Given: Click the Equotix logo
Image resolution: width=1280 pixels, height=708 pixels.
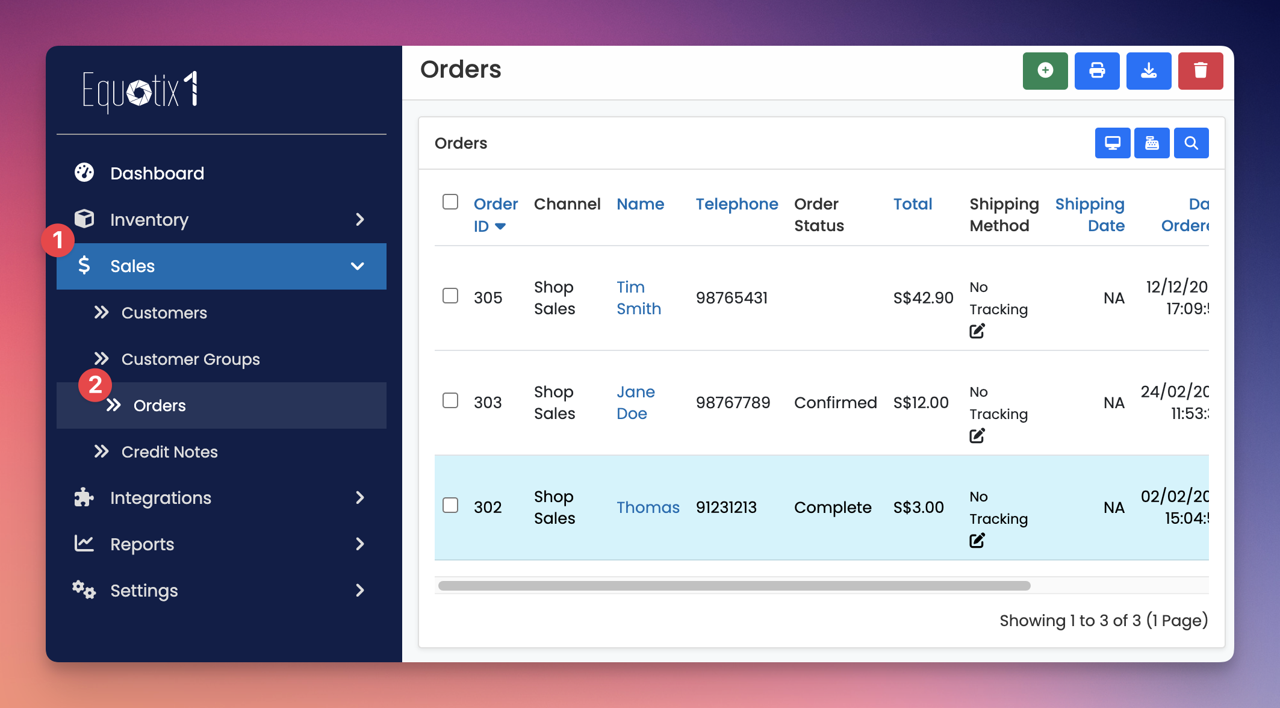Looking at the screenshot, I should (140, 91).
